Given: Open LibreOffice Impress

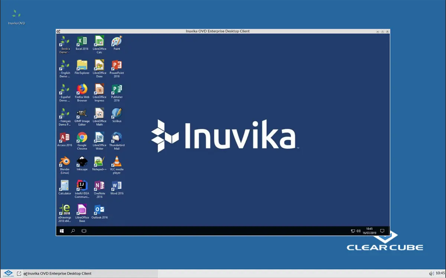Looking at the screenshot, I should (x=99, y=93).
